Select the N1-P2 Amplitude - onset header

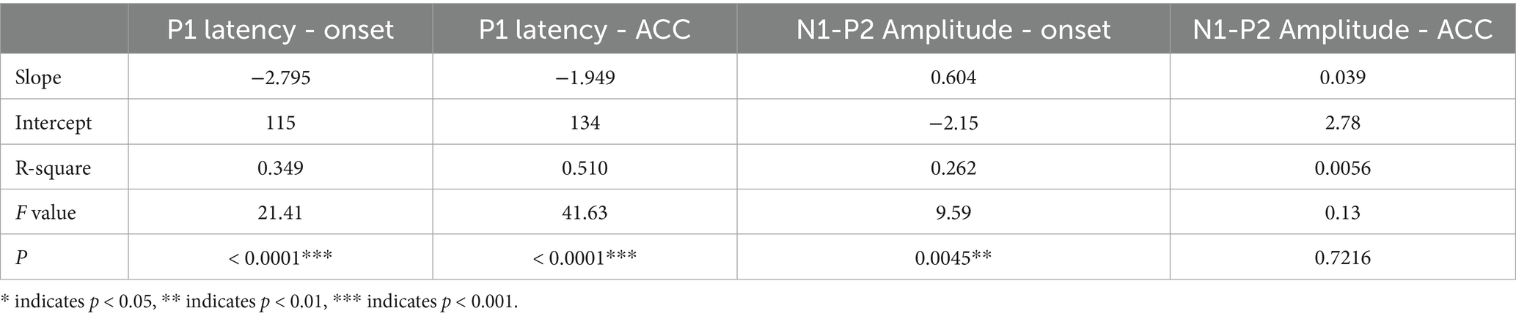pos(953,29)
